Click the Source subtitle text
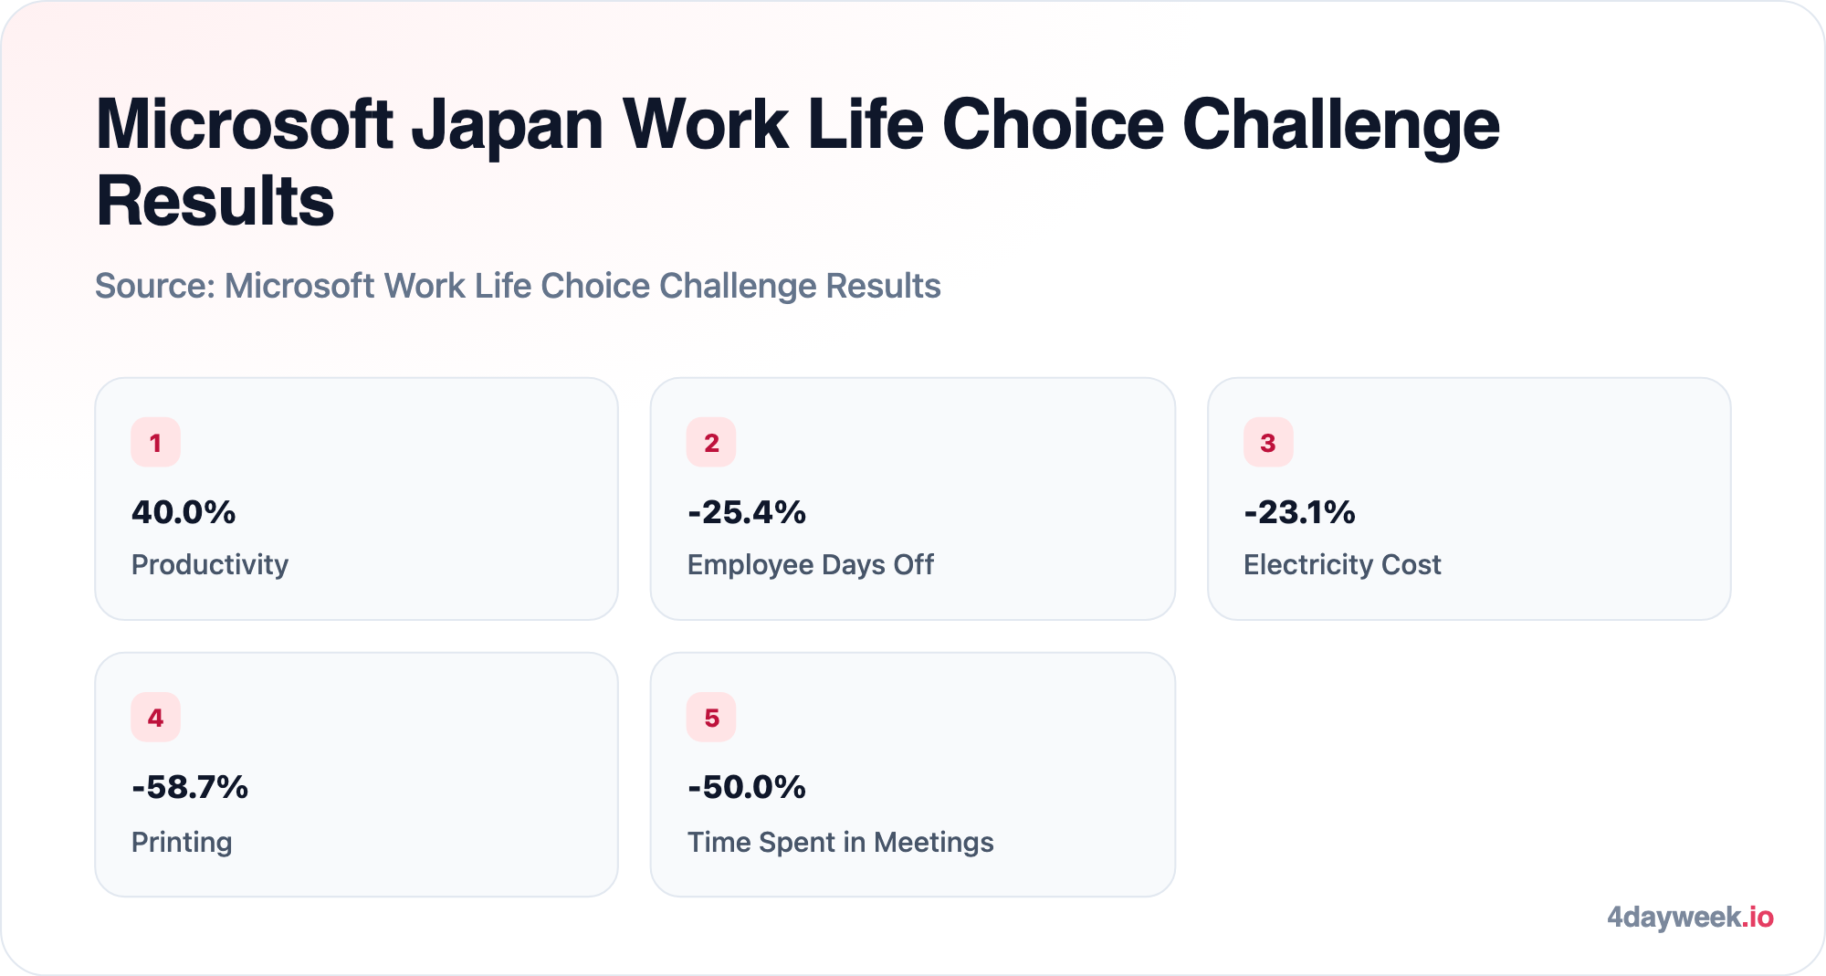This screenshot has height=976, width=1826. (x=518, y=286)
